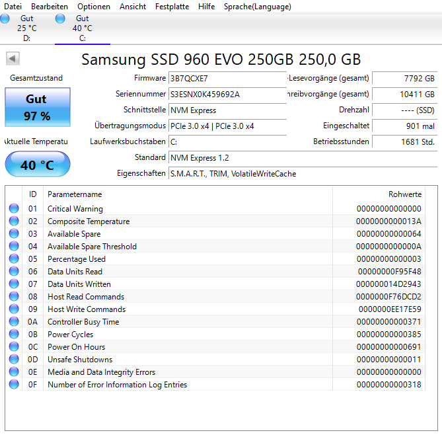Click status orb for Power On Hours

click(14, 346)
